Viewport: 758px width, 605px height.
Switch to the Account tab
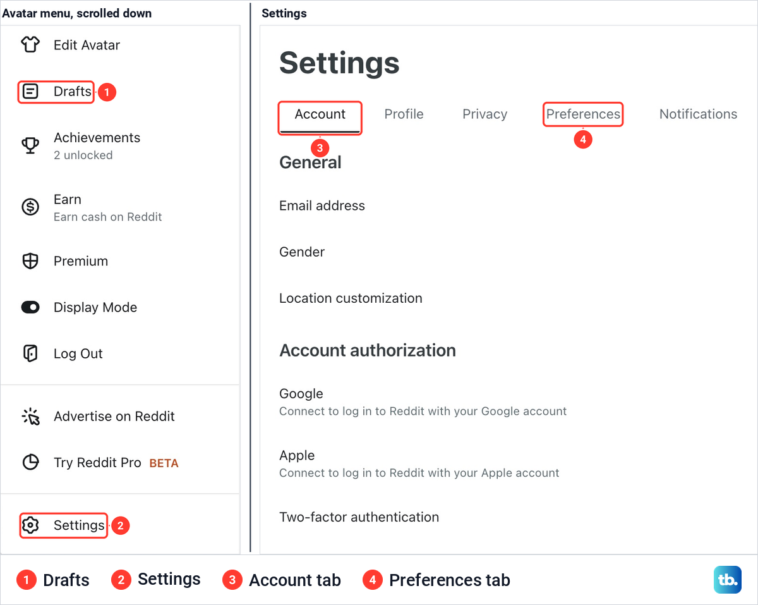click(x=320, y=114)
